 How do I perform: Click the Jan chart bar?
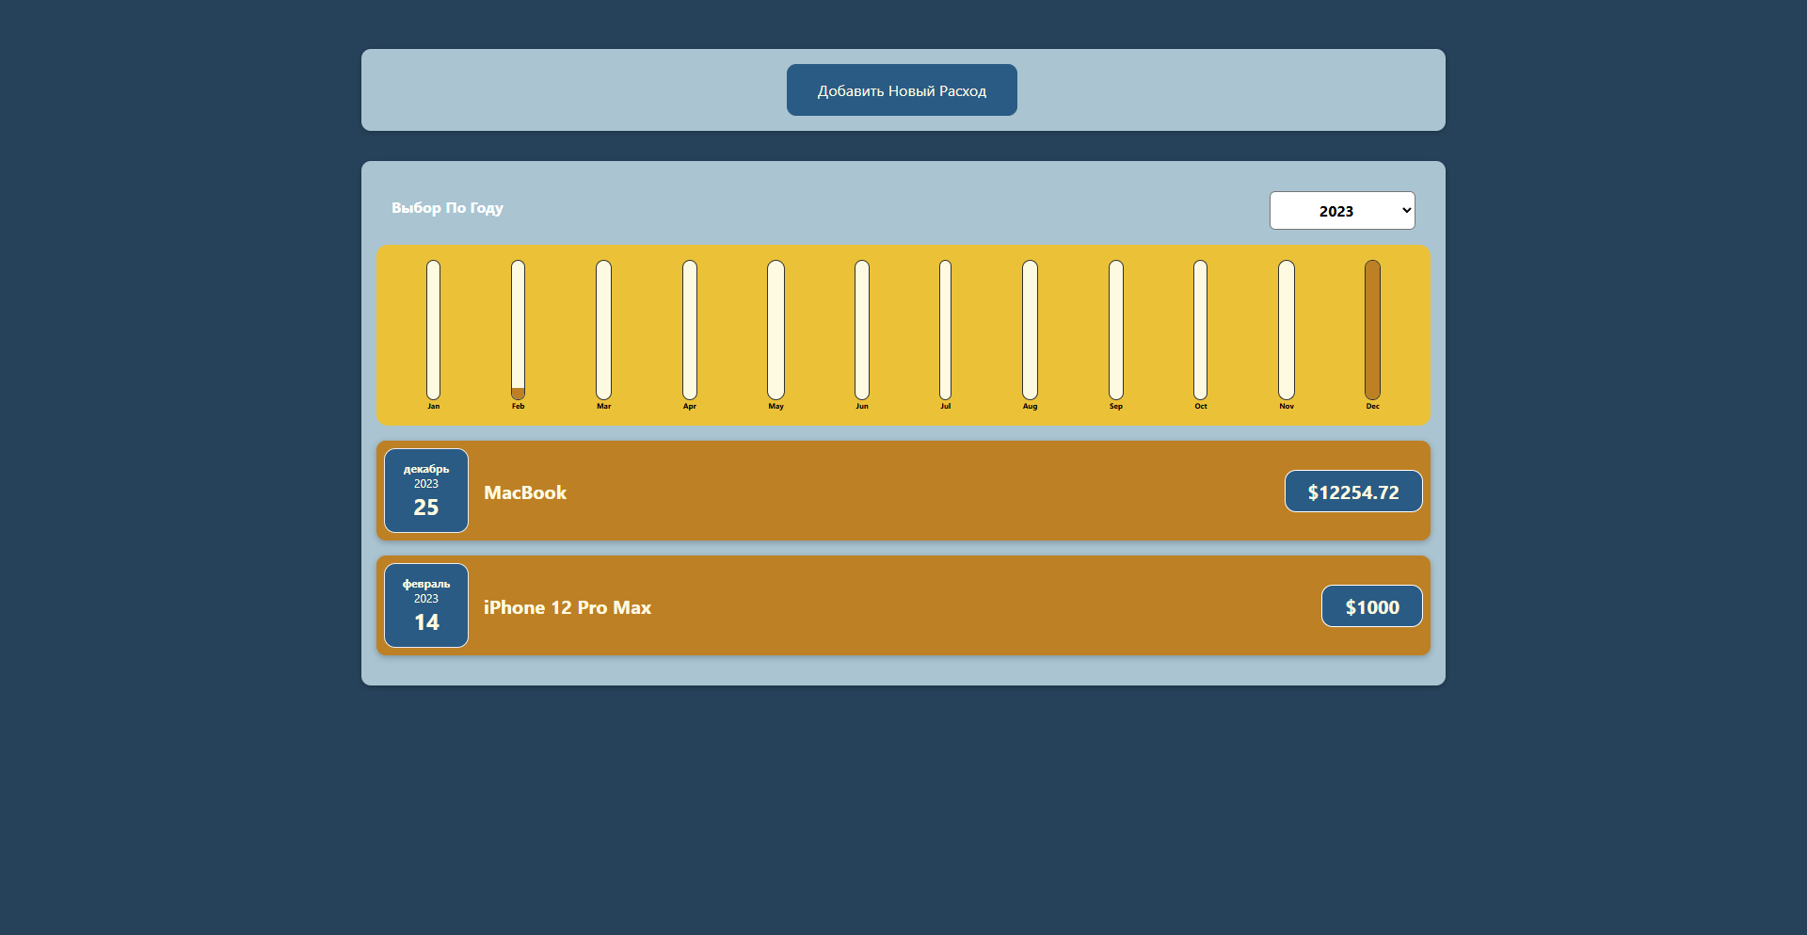[433, 330]
